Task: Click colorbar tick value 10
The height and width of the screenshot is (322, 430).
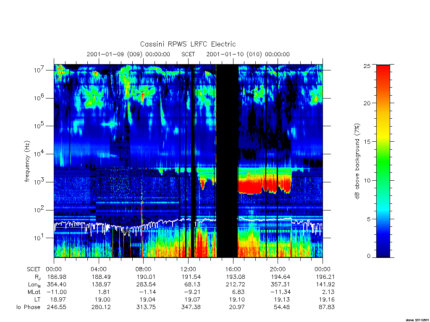Action: coord(367,180)
